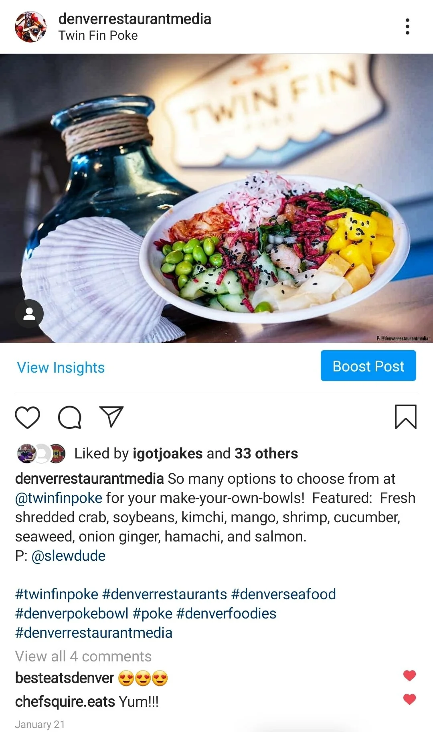Unlike the besteatsdenver comment heart
Viewport: 433px width, 732px height.
pyautogui.click(x=409, y=675)
